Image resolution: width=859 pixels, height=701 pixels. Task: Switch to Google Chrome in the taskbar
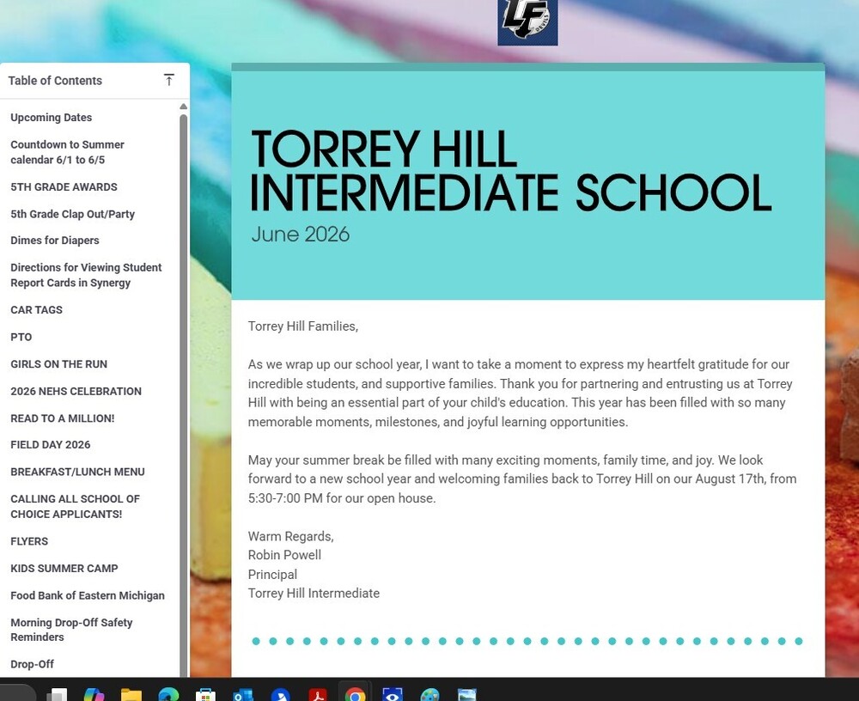(x=355, y=695)
